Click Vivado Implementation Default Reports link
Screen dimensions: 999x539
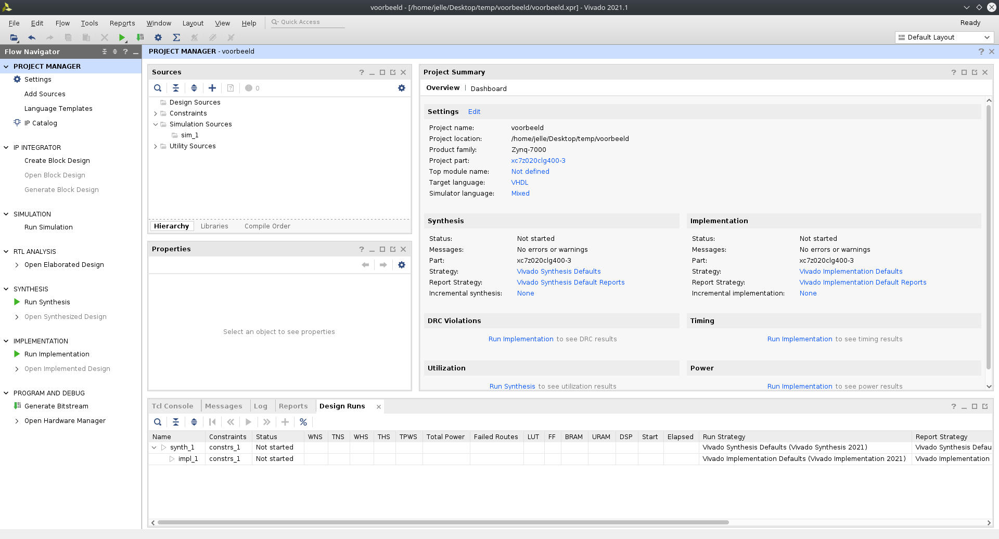pos(863,283)
